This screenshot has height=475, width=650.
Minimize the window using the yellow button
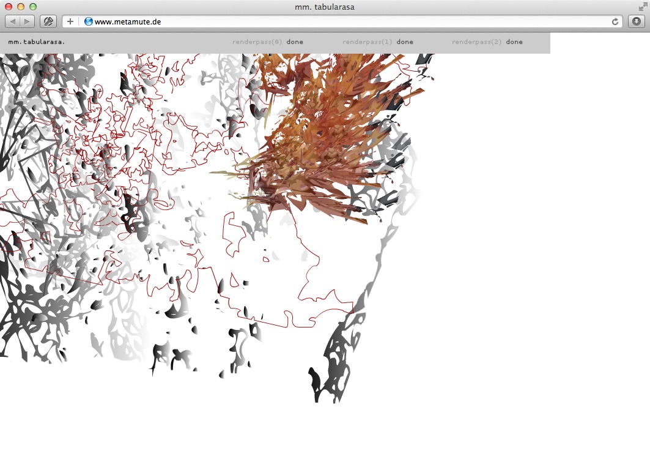tap(21, 7)
